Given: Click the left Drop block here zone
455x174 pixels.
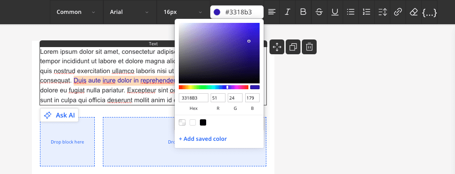Looking at the screenshot, I should tap(67, 142).
